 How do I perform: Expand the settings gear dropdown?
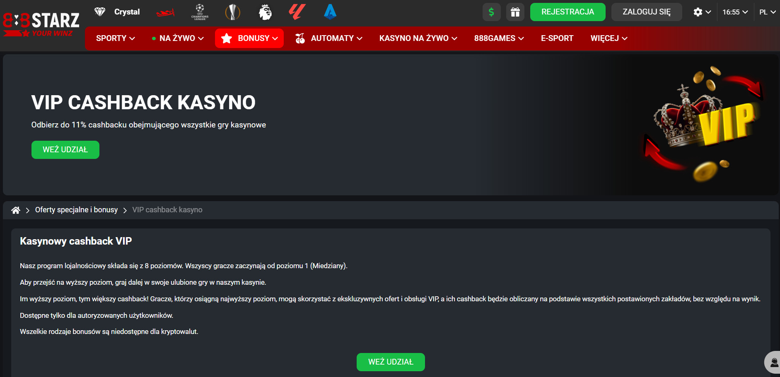pyautogui.click(x=702, y=12)
